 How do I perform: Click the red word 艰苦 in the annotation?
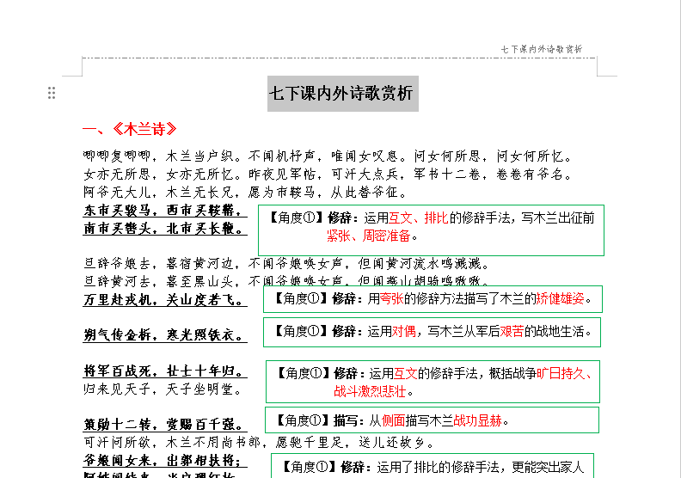pos(512,332)
